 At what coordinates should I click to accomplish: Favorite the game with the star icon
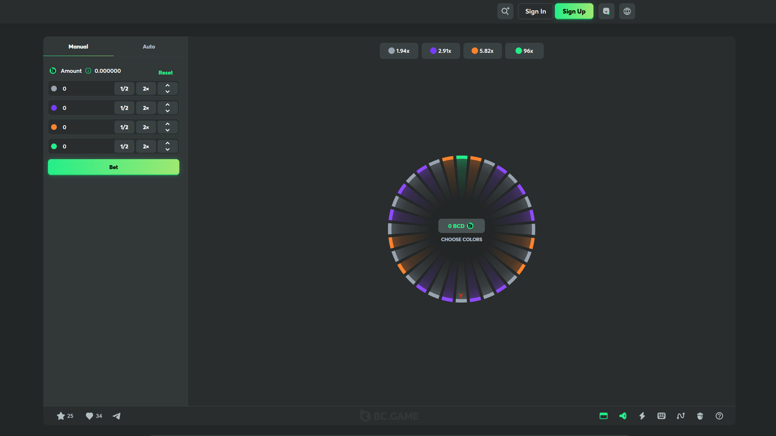pos(61,416)
